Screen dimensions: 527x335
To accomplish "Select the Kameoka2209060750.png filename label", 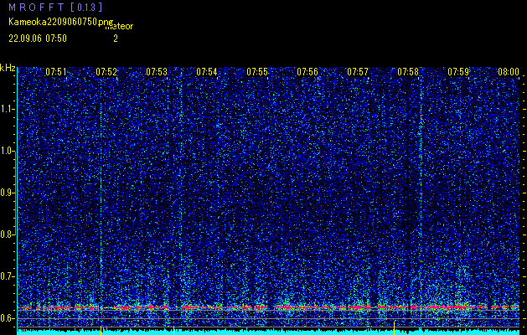I will tap(61, 22).
